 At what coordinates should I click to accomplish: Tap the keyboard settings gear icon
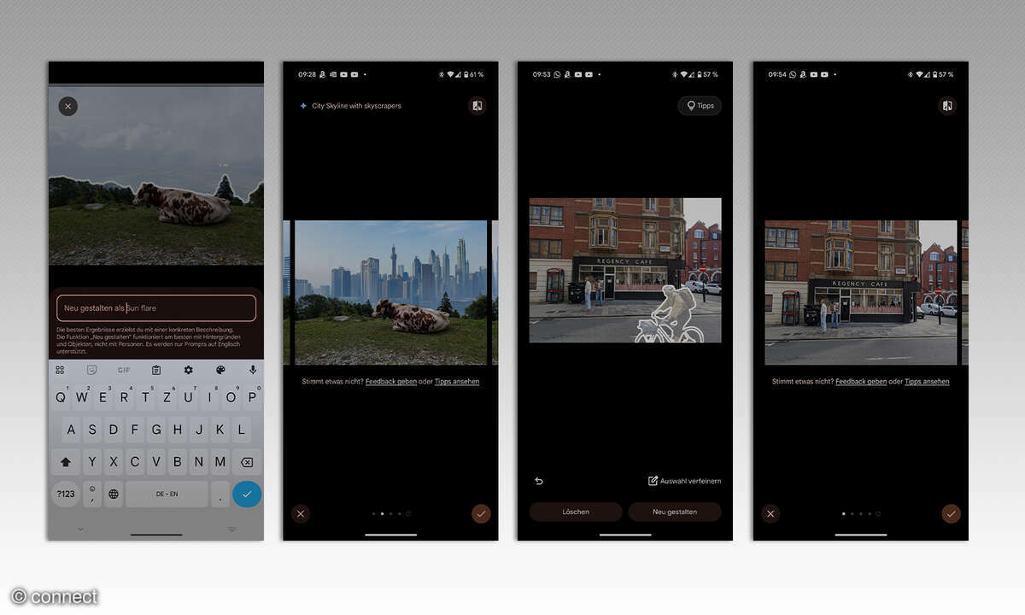[x=188, y=370]
